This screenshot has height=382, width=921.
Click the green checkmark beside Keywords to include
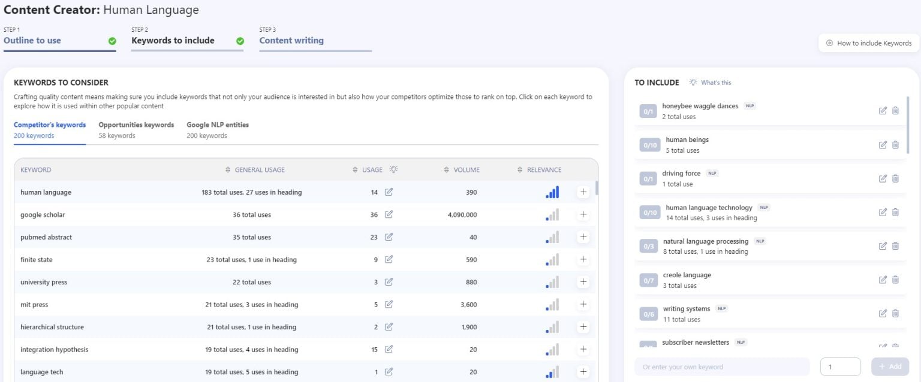240,41
